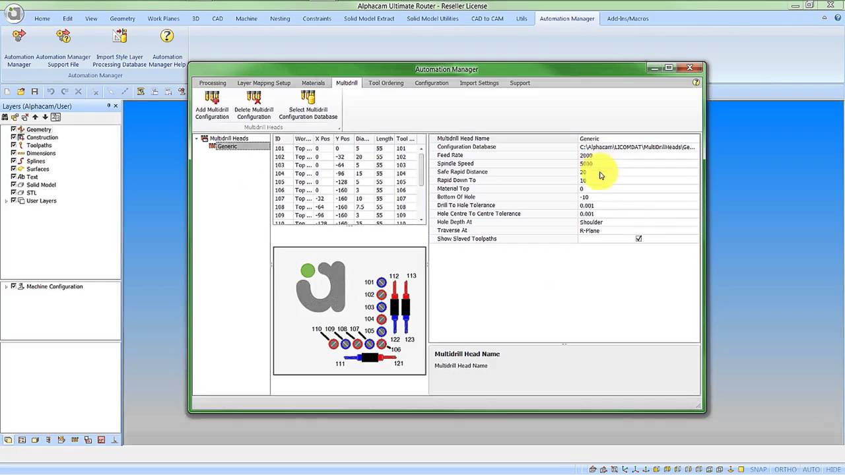Click the Delete Multidrill Configuration icon
Screen dimensions: 845x475
tap(254, 98)
